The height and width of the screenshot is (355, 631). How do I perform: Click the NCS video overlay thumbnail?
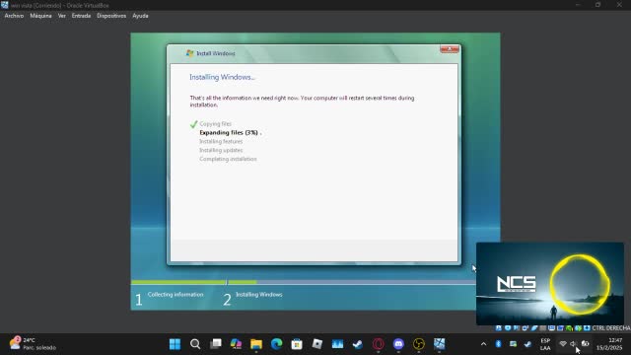click(x=550, y=283)
